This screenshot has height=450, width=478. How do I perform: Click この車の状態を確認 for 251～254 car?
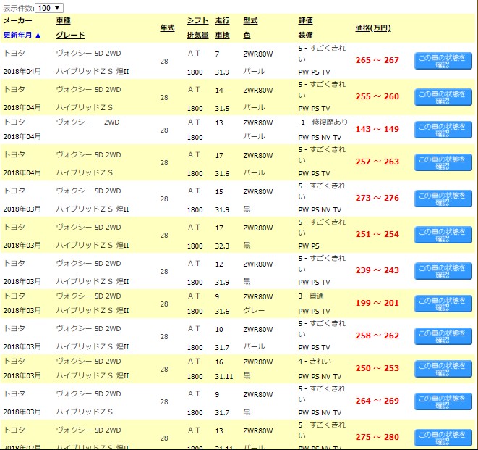click(x=443, y=235)
